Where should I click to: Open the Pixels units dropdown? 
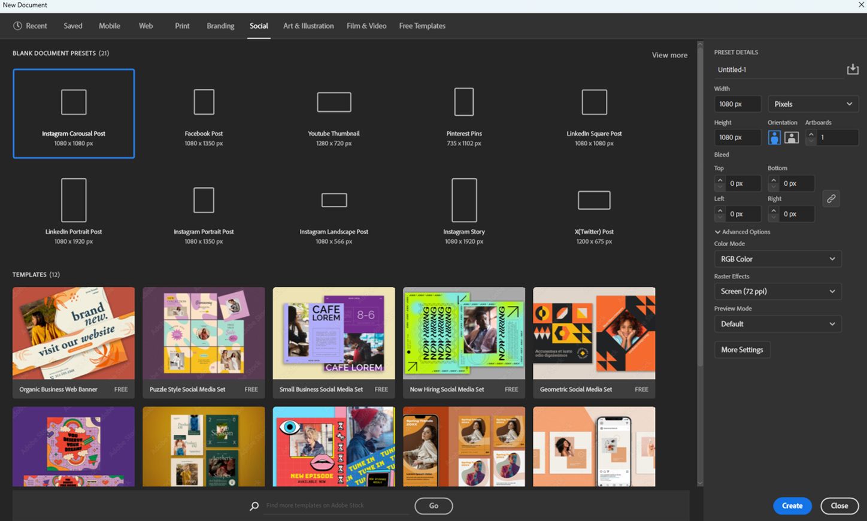[813, 104]
